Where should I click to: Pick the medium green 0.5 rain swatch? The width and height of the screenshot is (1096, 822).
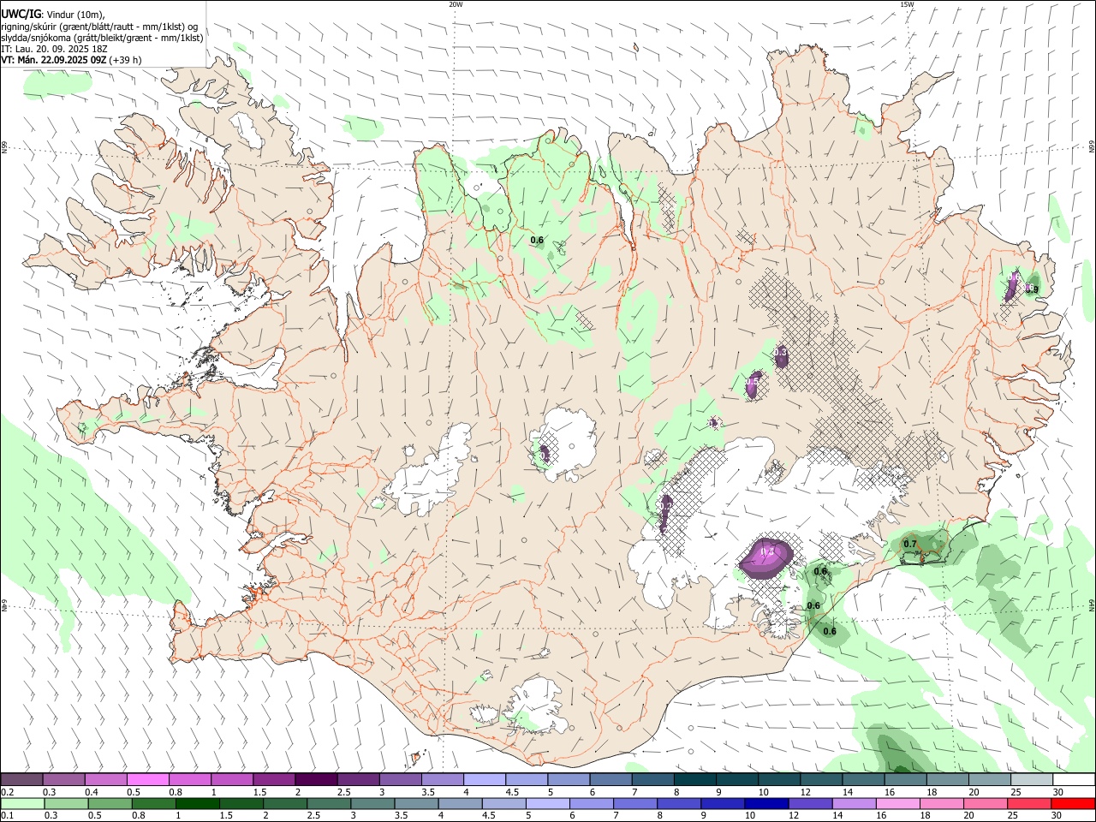(x=110, y=803)
